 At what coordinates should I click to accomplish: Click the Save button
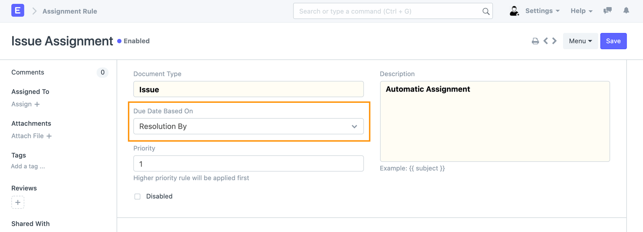click(613, 41)
